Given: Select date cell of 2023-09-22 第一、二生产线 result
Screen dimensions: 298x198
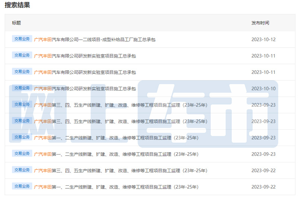Looking at the screenshot, I should coord(263,187).
